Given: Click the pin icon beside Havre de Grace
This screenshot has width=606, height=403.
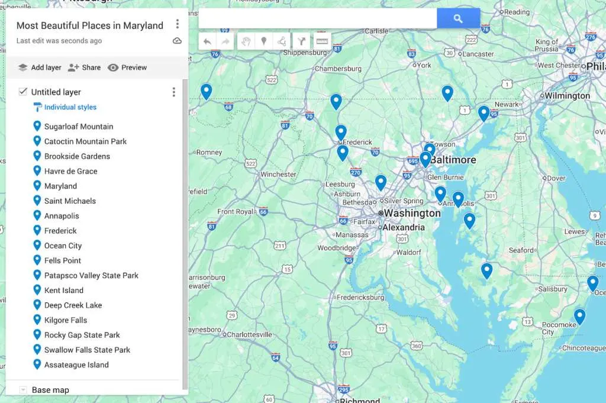Looking at the screenshot, I should [x=37, y=171].
